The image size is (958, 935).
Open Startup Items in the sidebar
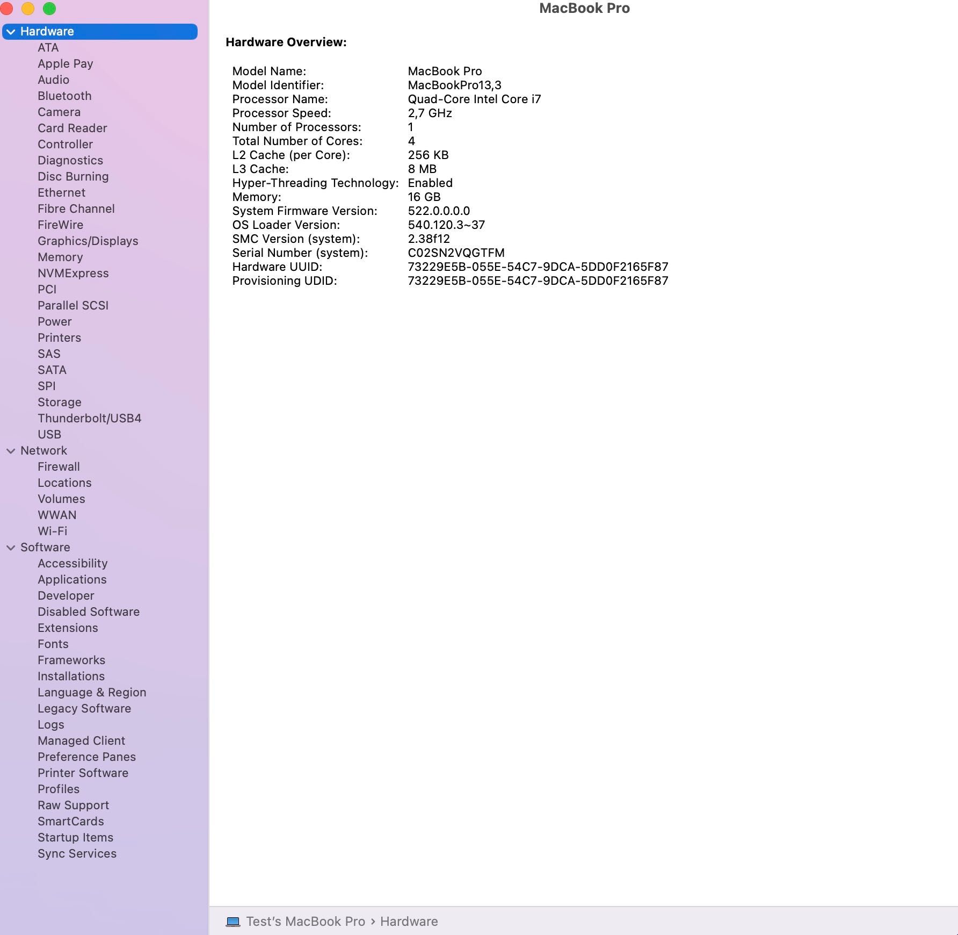[x=76, y=837]
